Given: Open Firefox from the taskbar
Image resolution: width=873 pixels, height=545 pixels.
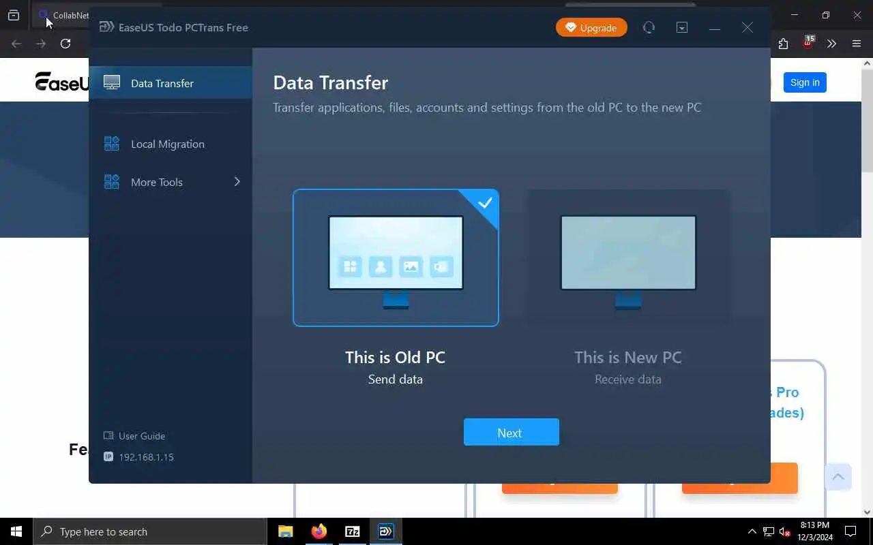Looking at the screenshot, I should pos(319,531).
